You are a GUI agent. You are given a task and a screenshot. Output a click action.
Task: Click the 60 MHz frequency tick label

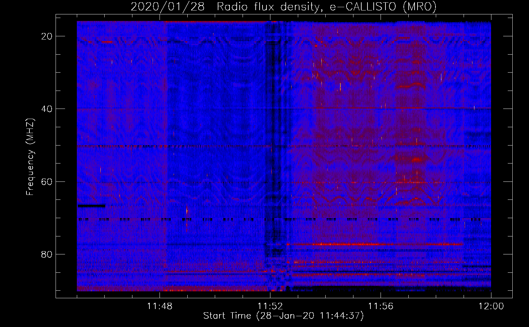tap(47, 181)
